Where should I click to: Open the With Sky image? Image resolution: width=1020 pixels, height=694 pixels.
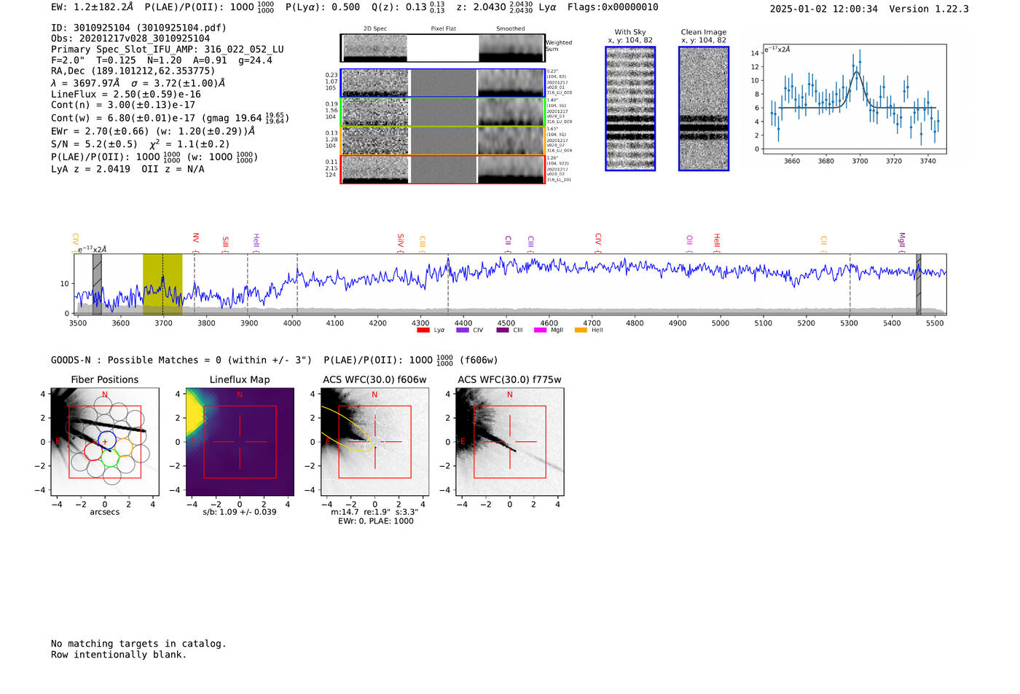630,109
